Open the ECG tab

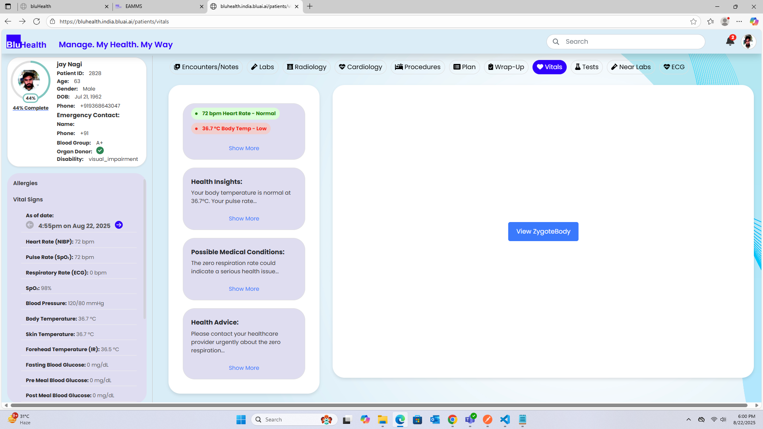[674, 67]
